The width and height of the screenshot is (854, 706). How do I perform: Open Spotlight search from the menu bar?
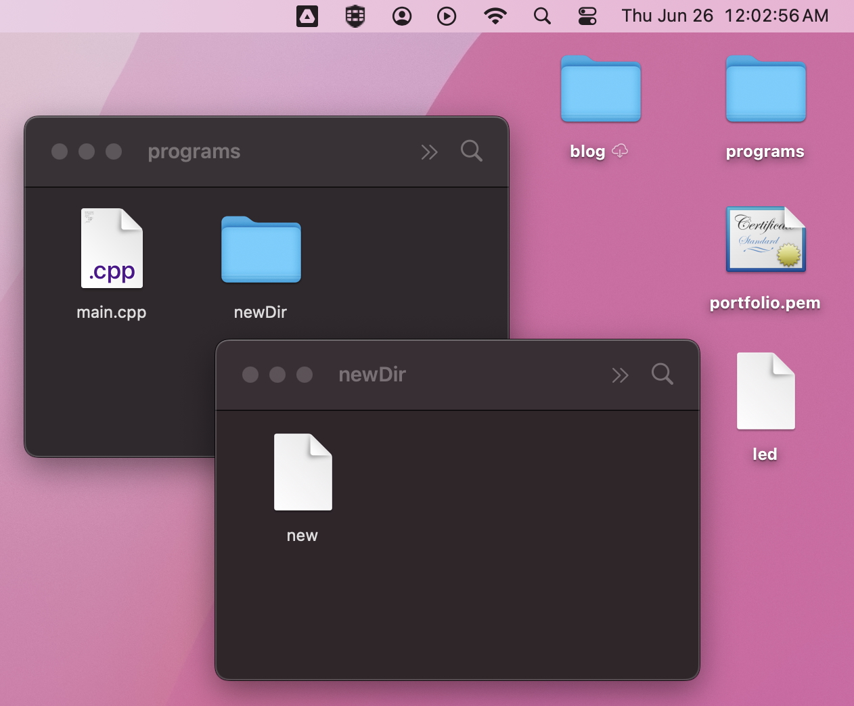(x=543, y=16)
